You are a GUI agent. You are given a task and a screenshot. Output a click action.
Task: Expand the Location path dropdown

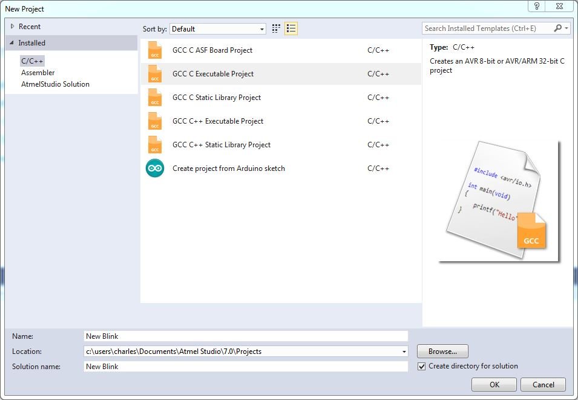pos(404,352)
